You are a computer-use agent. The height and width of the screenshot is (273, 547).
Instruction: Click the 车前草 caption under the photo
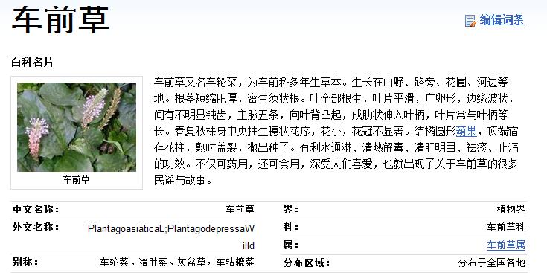pos(77,179)
